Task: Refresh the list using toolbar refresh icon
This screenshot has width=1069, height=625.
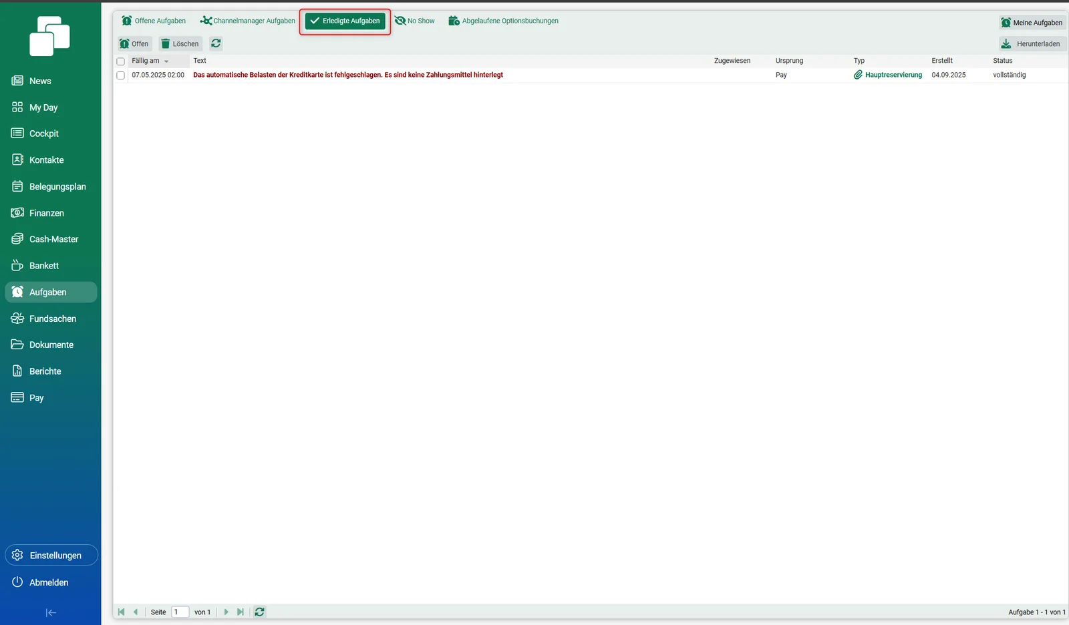Action: (x=216, y=43)
